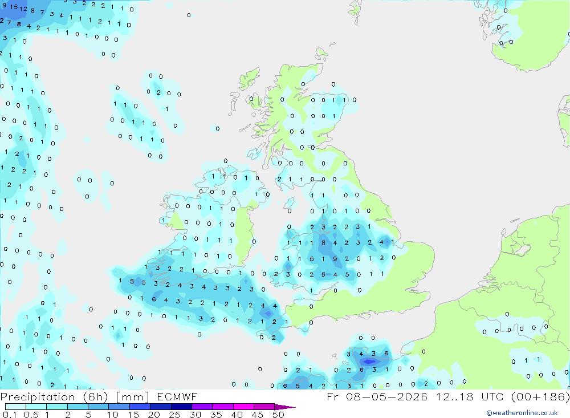Viewport: 570px width, 418px height.
Task: Click the darkest blue rain patch over France
Action: tap(369, 362)
